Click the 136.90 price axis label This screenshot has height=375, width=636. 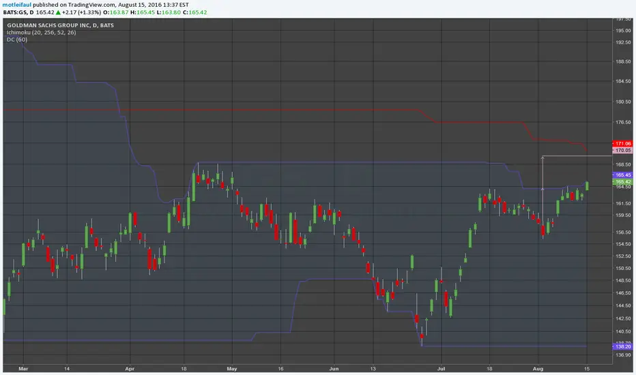623,355
